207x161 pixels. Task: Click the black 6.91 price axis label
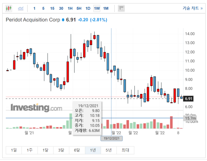point(188,98)
